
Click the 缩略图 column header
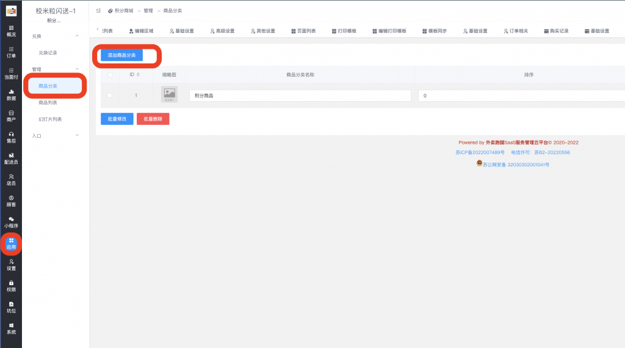click(169, 74)
